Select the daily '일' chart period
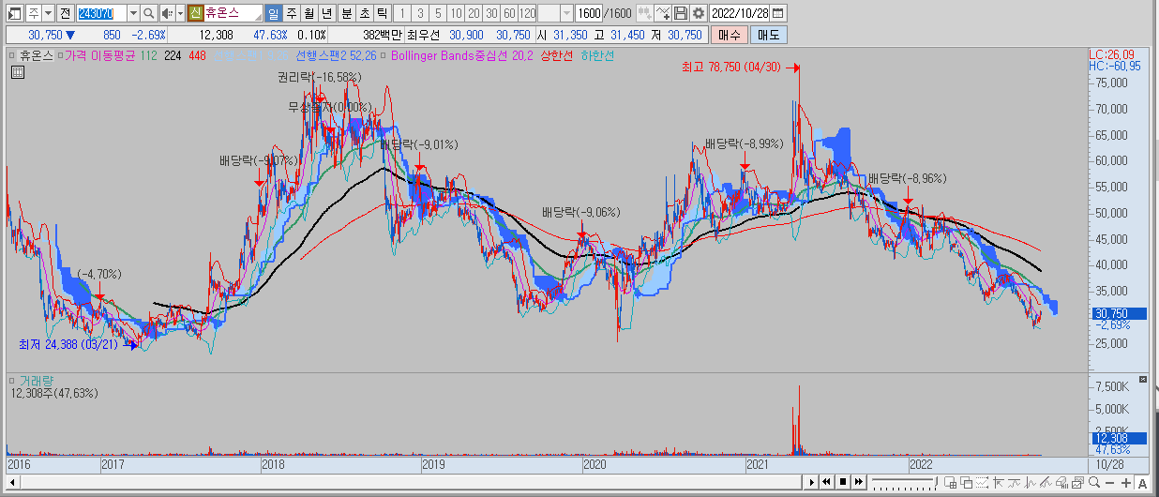 click(273, 13)
